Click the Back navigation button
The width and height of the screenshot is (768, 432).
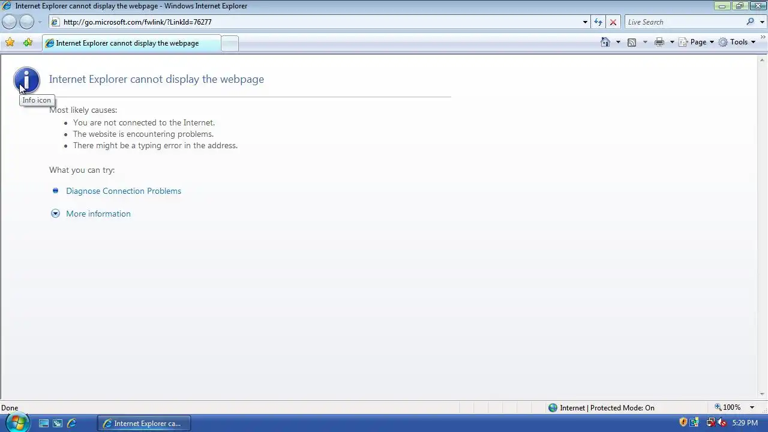point(10,22)
